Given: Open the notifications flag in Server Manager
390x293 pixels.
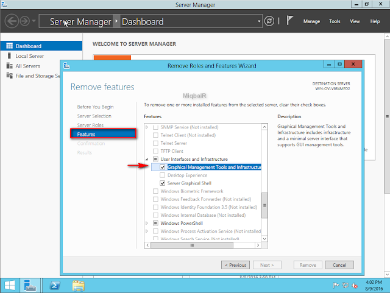Looking at the screenshot, I should click(x=289, y=20).
